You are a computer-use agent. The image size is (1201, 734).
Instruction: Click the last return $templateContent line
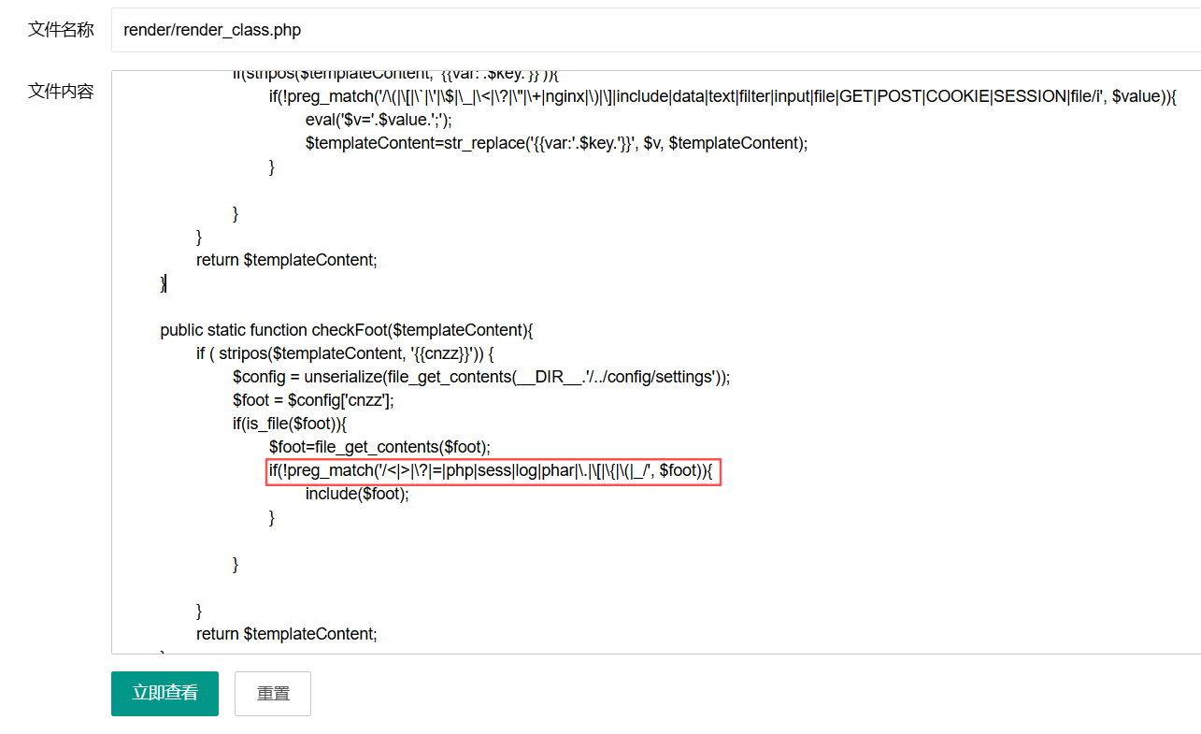[x=286, y=634]
